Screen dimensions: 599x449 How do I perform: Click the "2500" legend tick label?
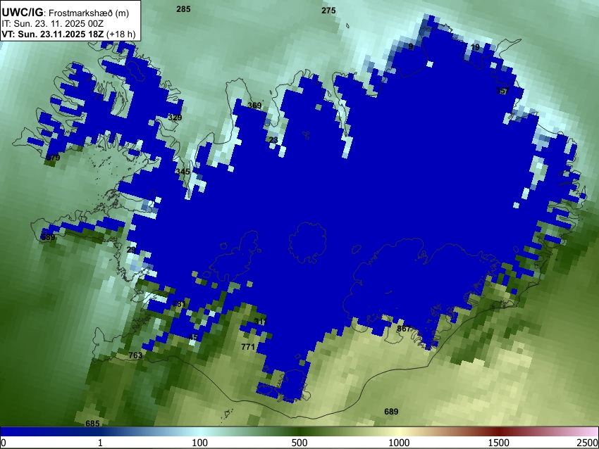click(x=588, y=443)
